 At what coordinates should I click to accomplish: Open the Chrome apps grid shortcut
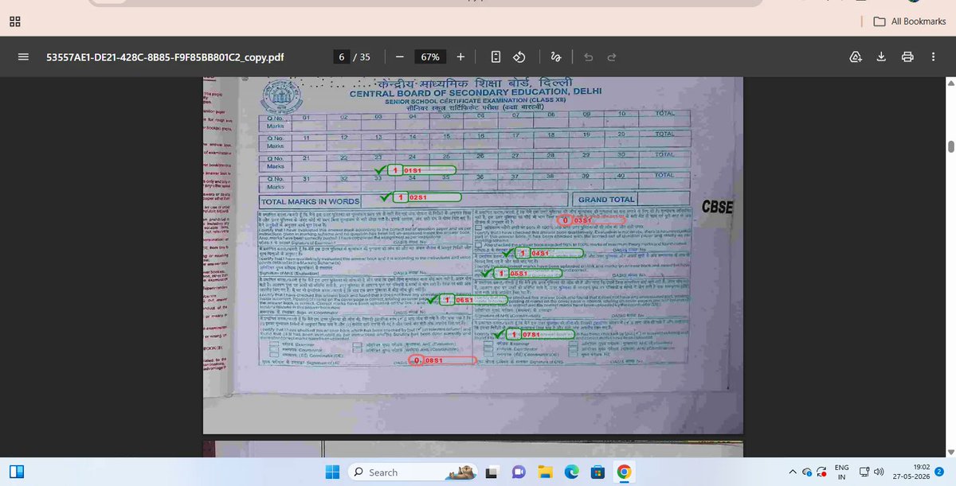14,21
